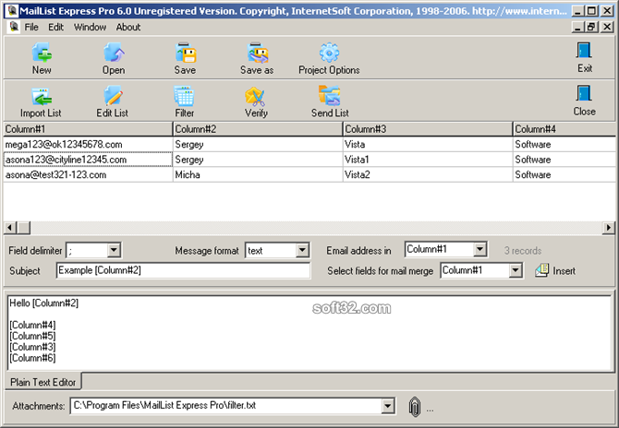Maximize the main application window
619x428 pixels.
coord(591,11)
